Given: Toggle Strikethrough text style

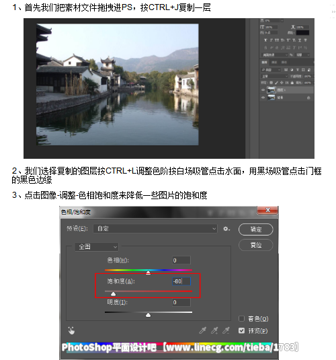Looking at the screenshot, I should click(x=306, y=40).
